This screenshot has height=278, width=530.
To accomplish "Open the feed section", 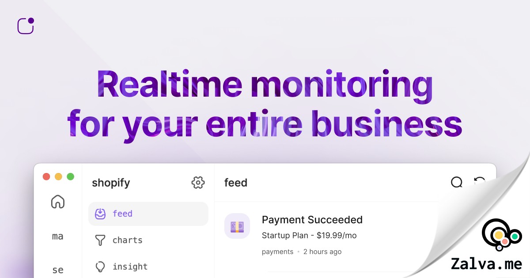I will [122, 214].
